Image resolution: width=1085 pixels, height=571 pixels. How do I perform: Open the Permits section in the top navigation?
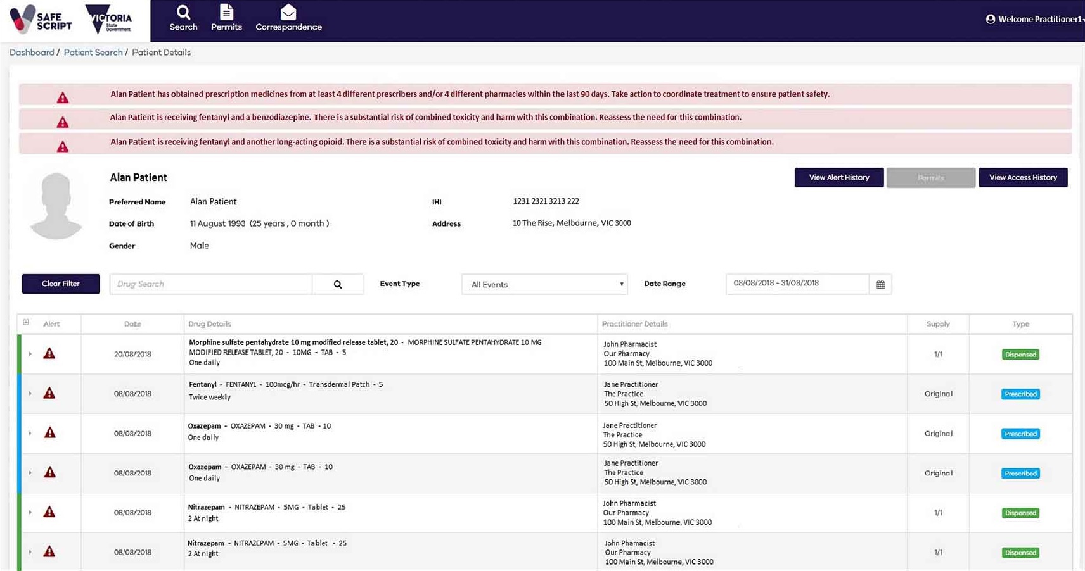[x=226, y=19]
